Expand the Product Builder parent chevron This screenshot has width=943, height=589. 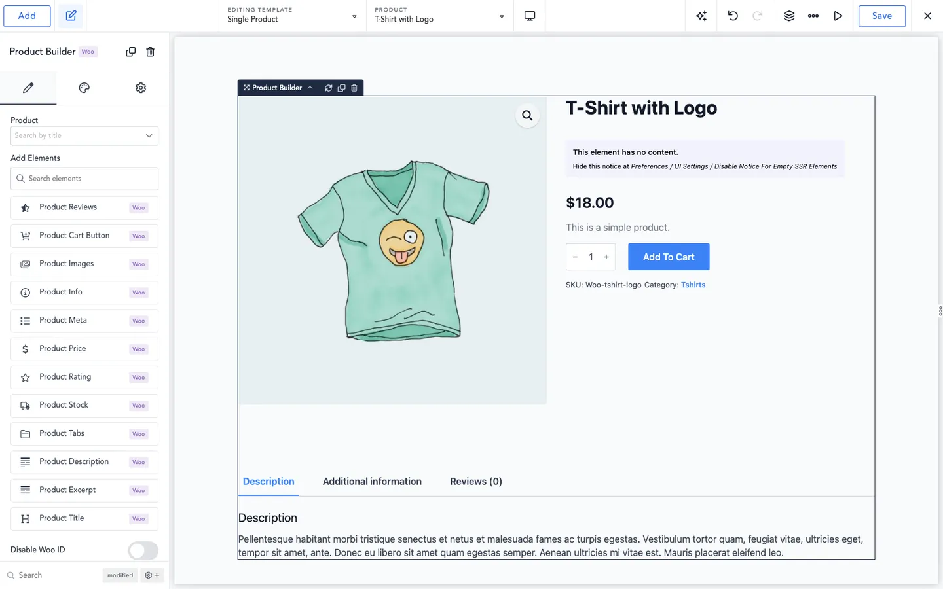(x=310, y=88)
